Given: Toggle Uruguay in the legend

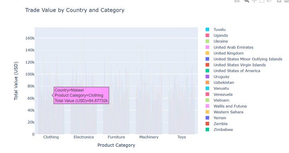Looking at the screenshot, I should (x=218, y=76).
